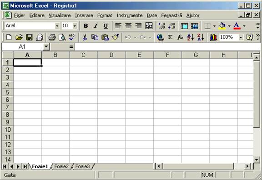This screenshot has width=262, height=180.
Task: Copy the selection to clipboard
Action: click(x=95, y=37)
